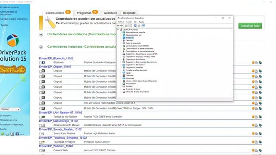Check the Tarjeta de red Realtek checkbox
276x155 pixels.
[41, 117]
